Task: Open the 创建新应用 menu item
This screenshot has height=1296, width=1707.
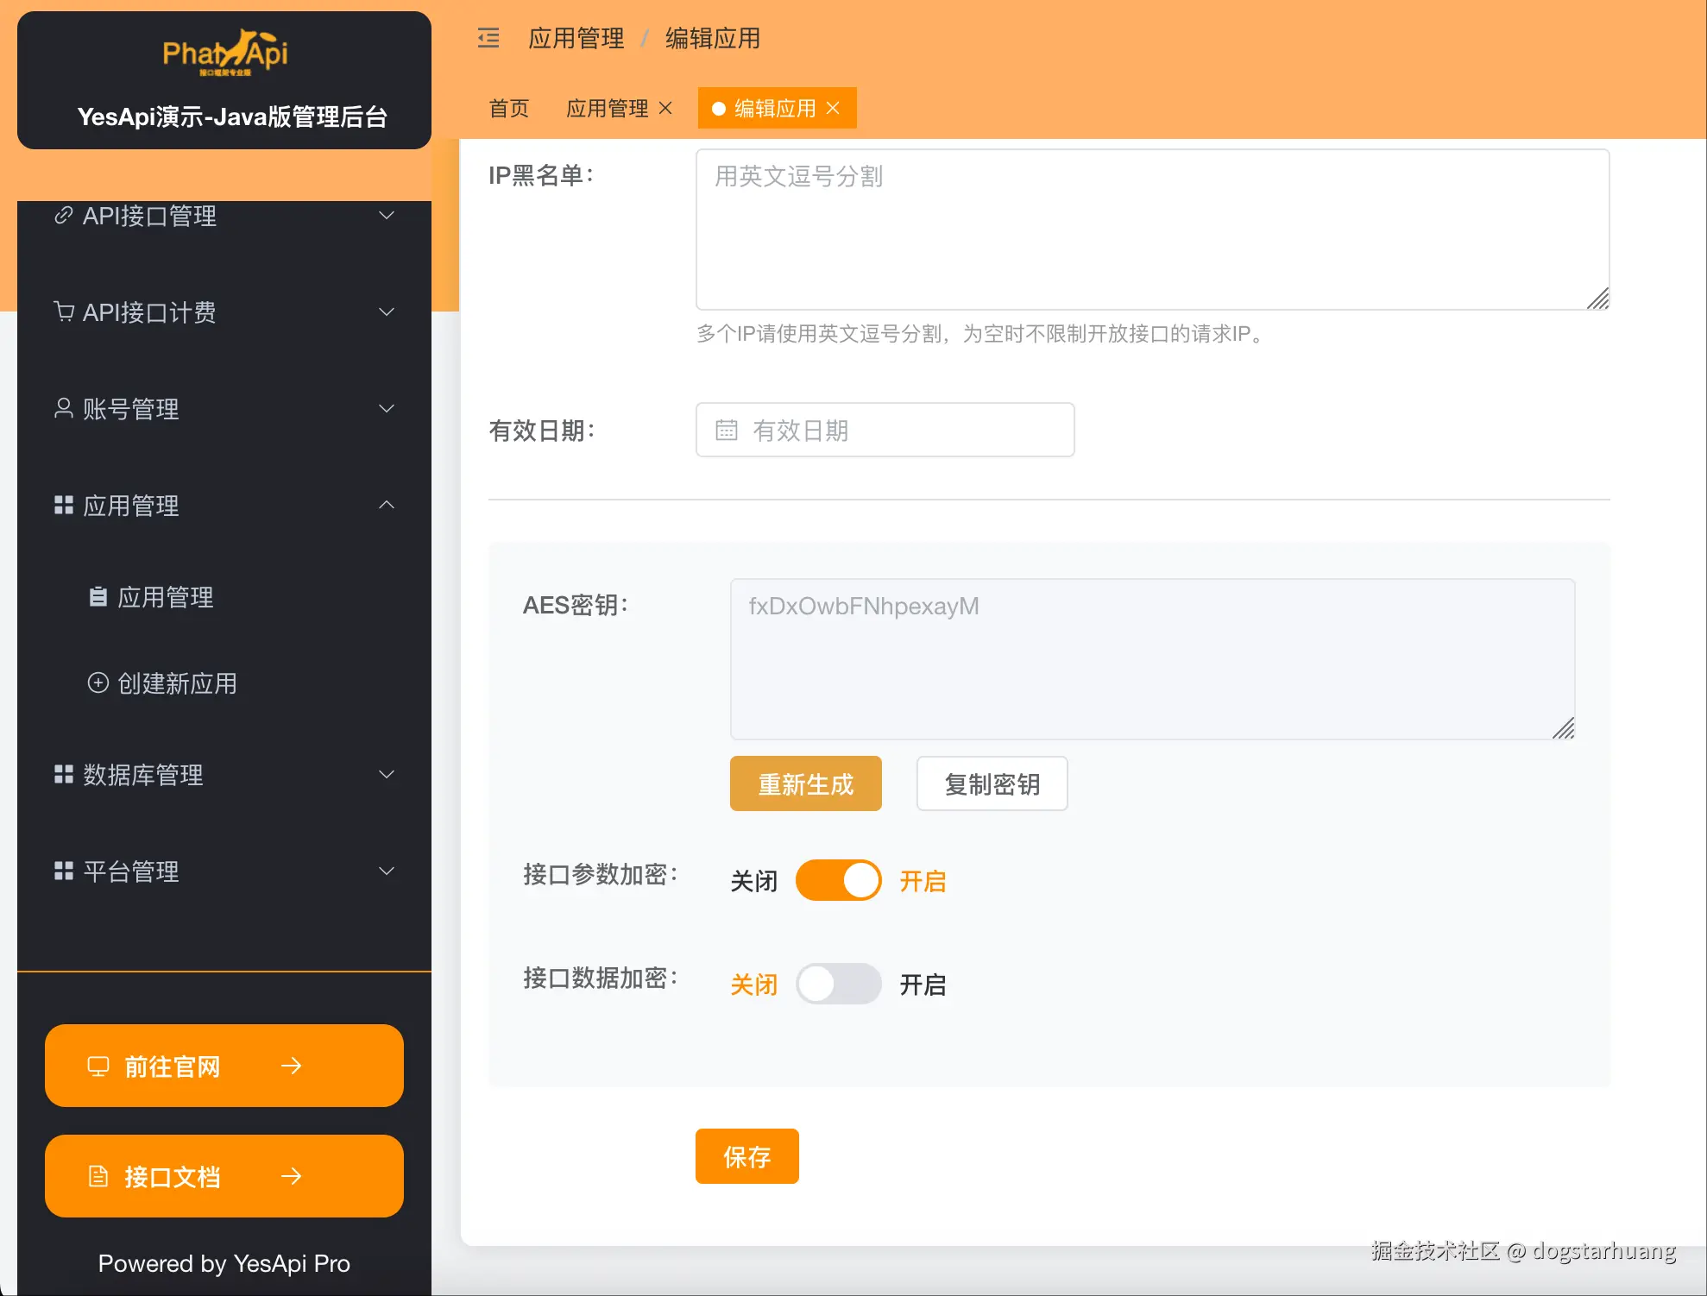Action: click(x=177, y=683)
